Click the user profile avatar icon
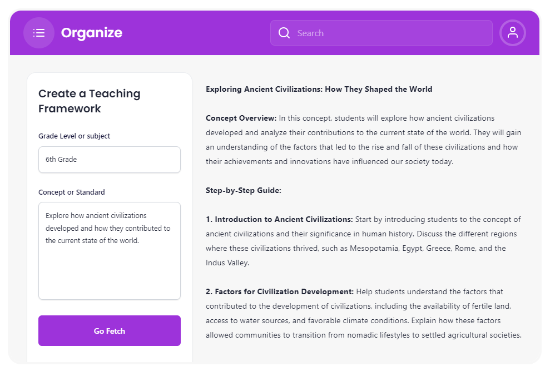This screenshot has width=555, height=376. pyautogui.click(x=513, y=33)
